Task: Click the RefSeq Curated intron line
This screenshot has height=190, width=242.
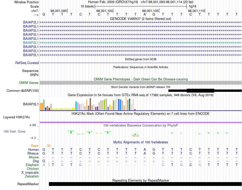Action: click(141, 63)
